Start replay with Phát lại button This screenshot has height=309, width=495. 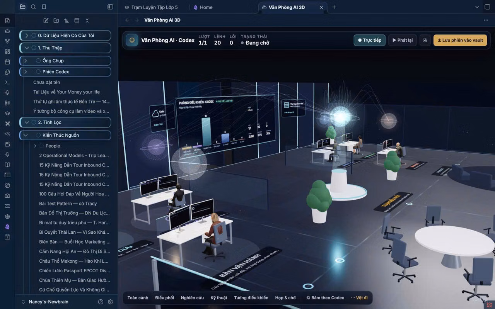point(402,40)
